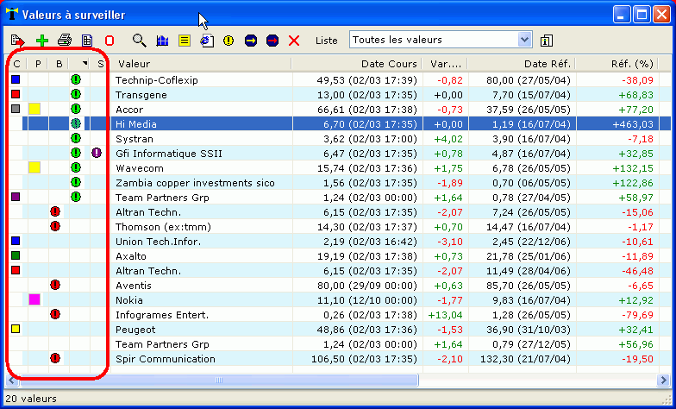The width and height of the screenshot is (676, 409).
Task: Click the yellow arrow octagon icon
Action: [250, 41]
